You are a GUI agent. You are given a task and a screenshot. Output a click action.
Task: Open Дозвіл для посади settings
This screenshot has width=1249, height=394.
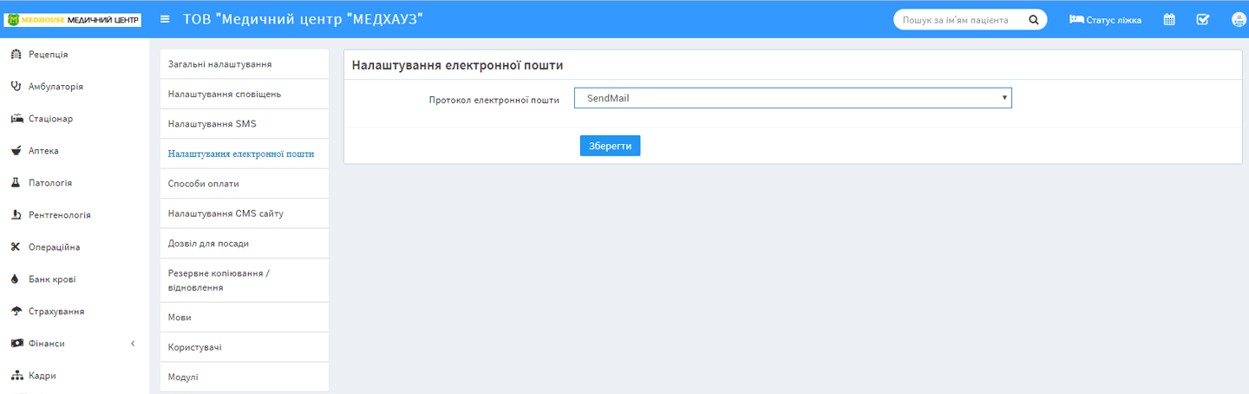pos(245,243)
